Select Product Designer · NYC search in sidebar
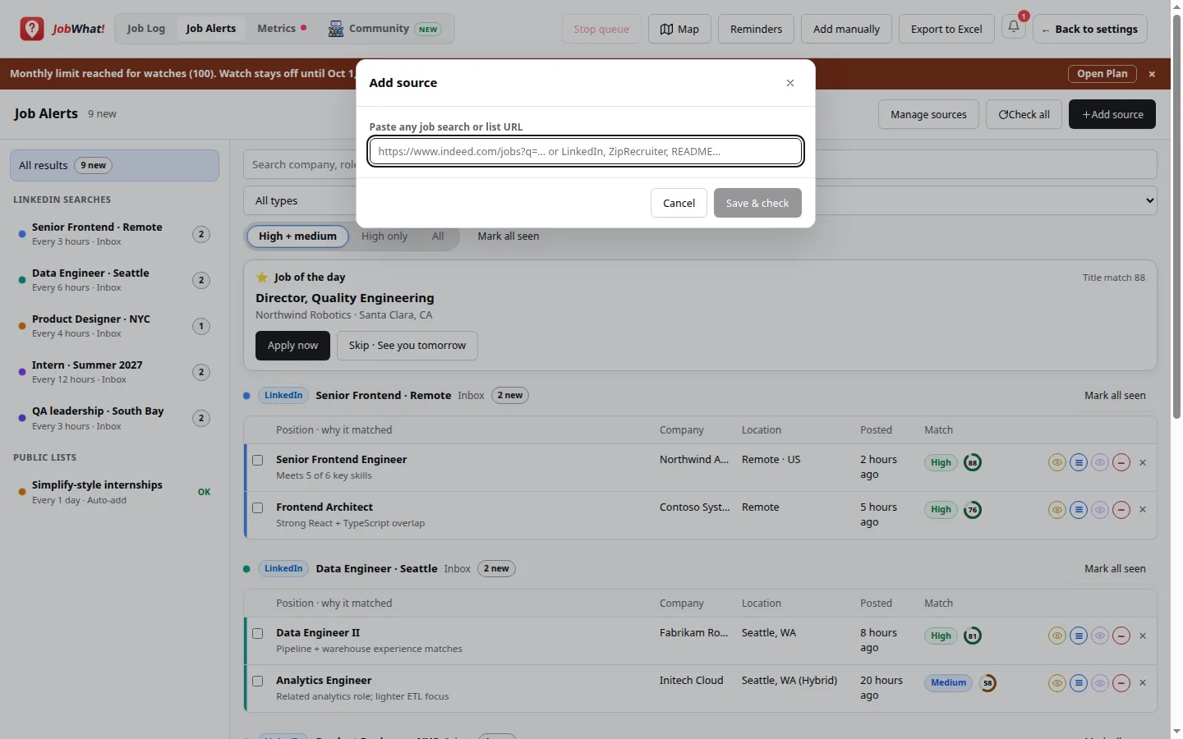1183x739 pixels. 114,326
